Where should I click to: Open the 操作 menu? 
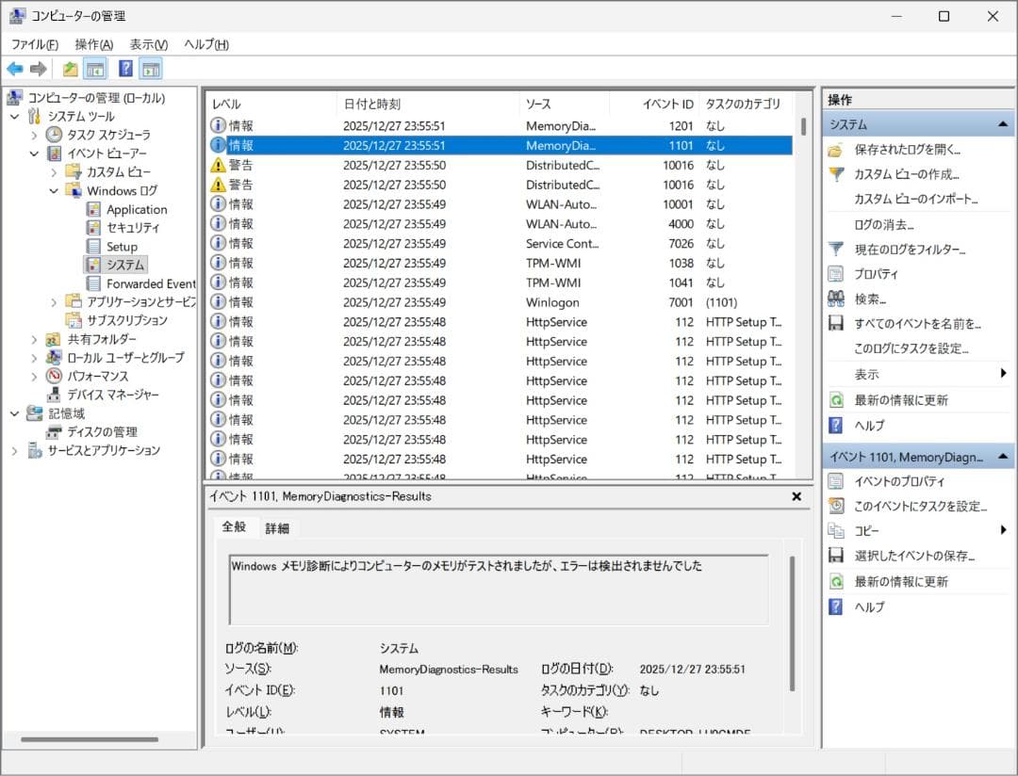tap(93, 44)
